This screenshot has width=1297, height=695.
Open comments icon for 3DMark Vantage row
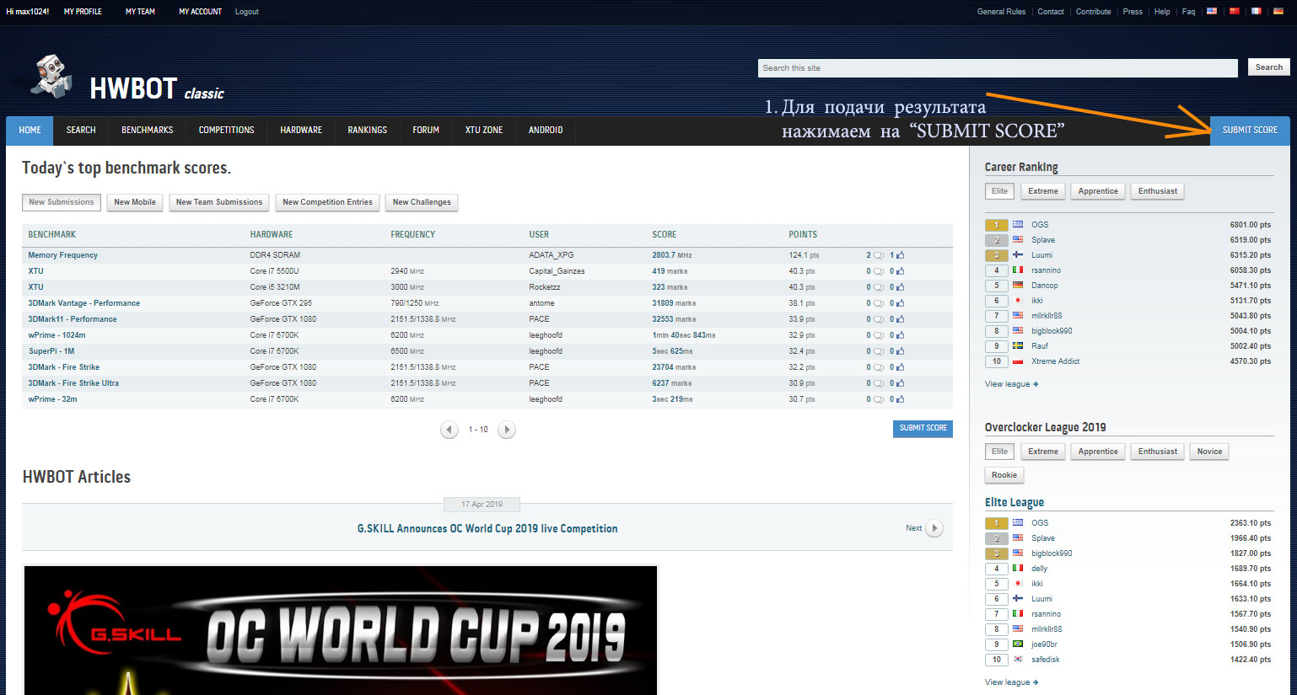(879, 303)
